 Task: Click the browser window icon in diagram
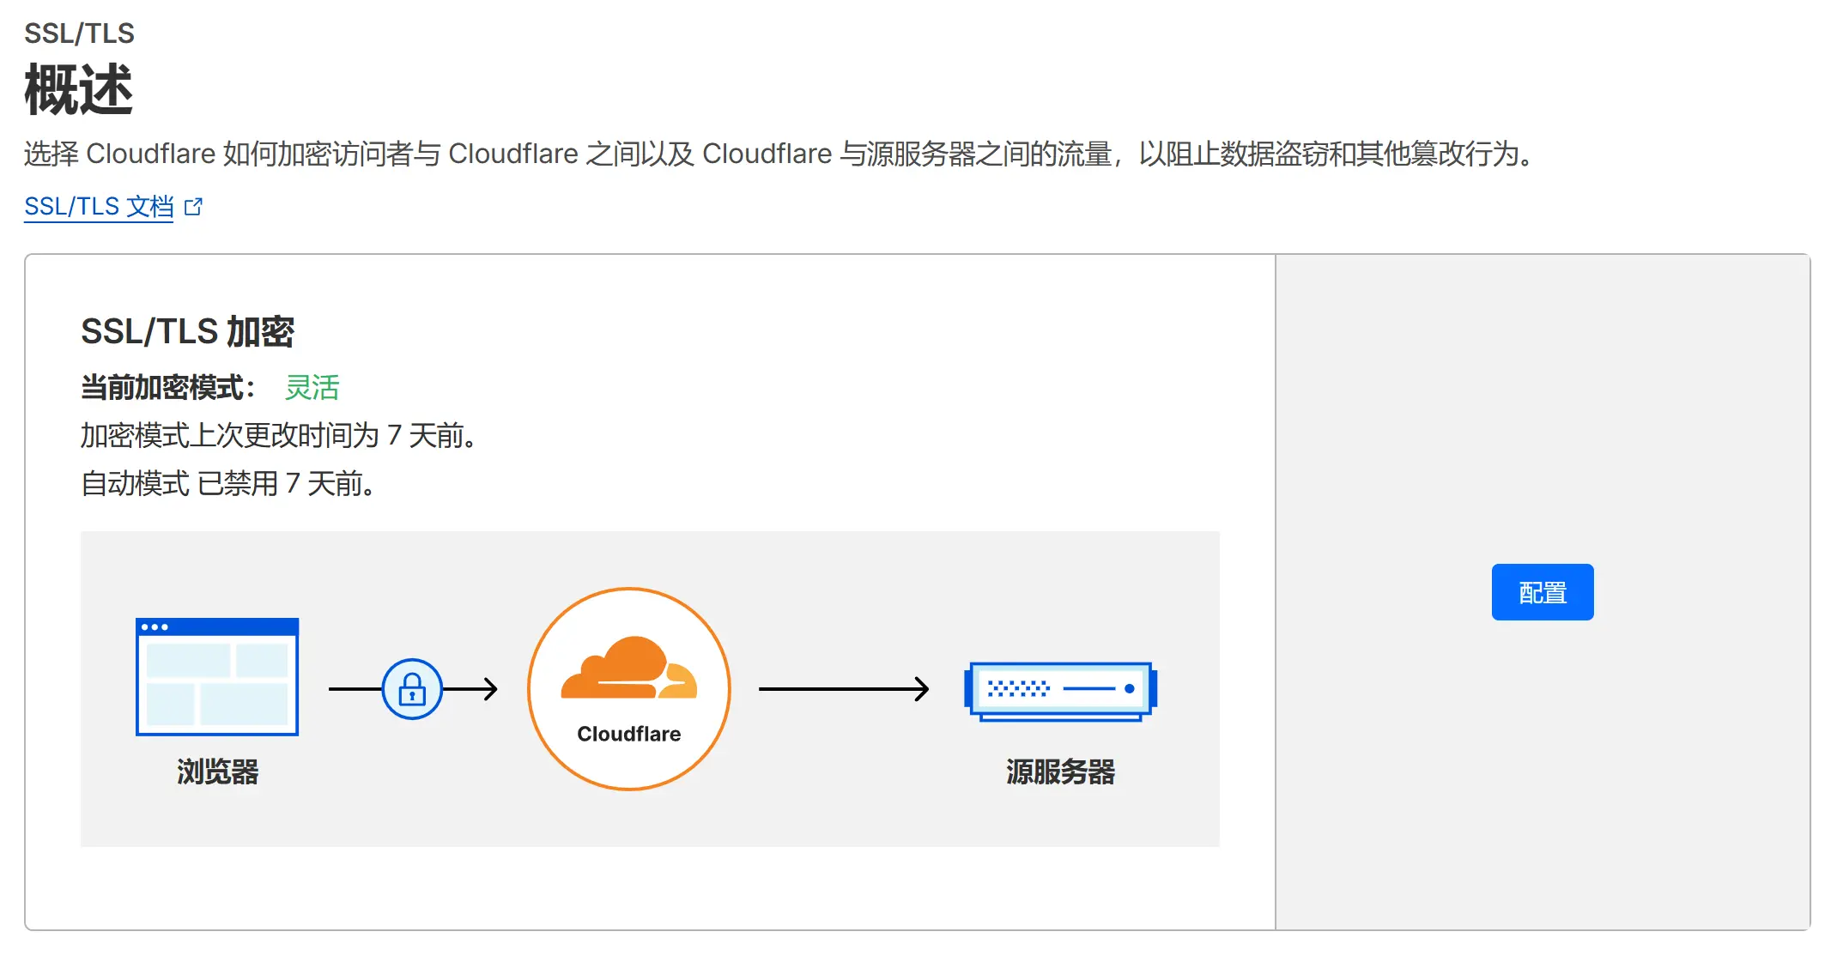(x=217, y=677)
